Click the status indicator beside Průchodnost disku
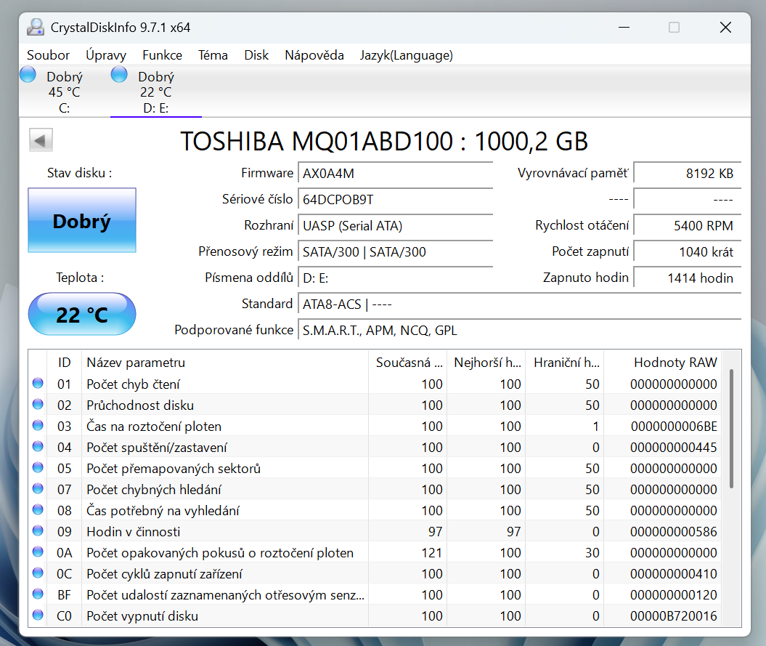 (x=38, y=405)
